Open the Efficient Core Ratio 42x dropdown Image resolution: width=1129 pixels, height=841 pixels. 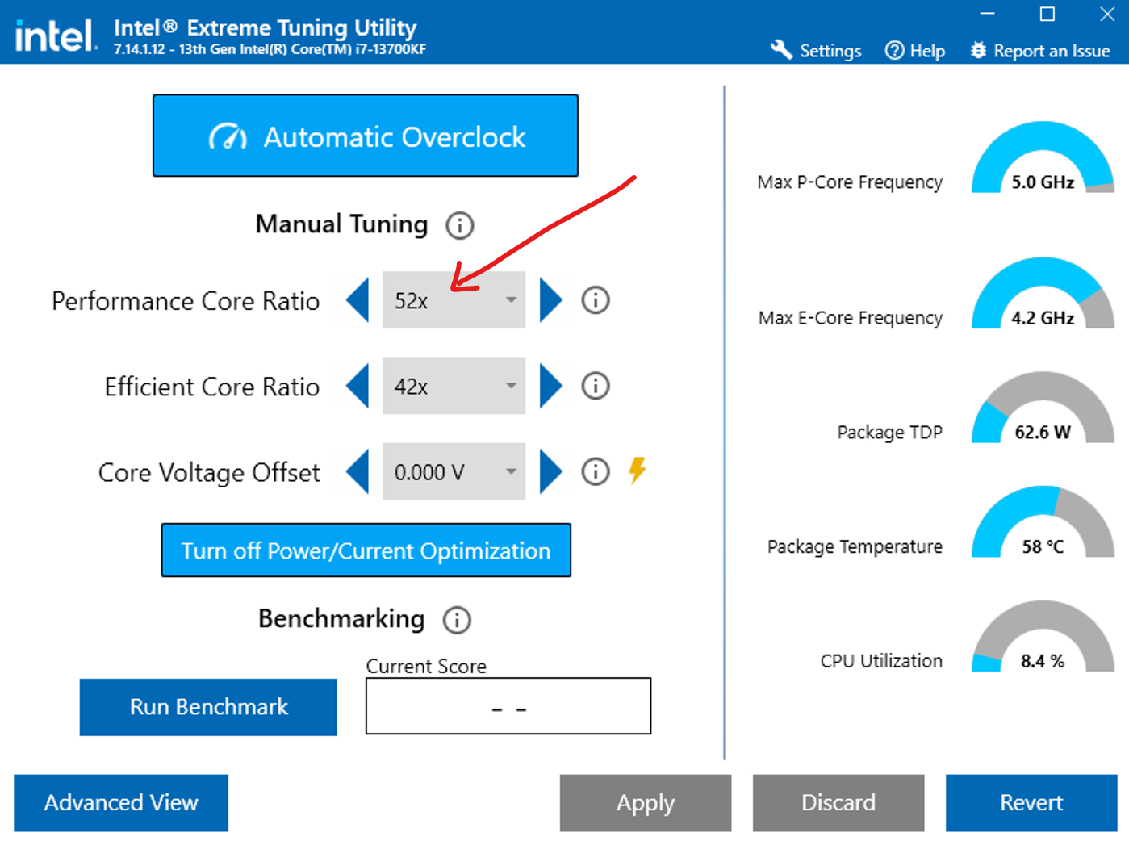click(x=454, y=386)
